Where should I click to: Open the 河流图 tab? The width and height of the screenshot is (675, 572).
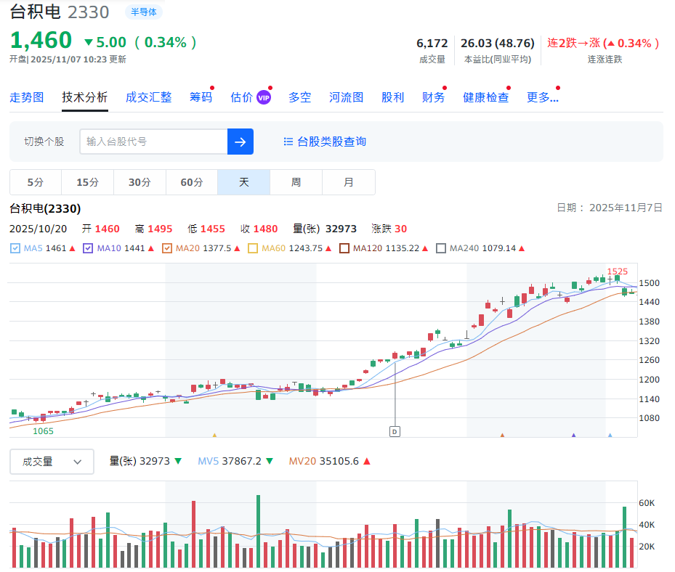point(346,96)
